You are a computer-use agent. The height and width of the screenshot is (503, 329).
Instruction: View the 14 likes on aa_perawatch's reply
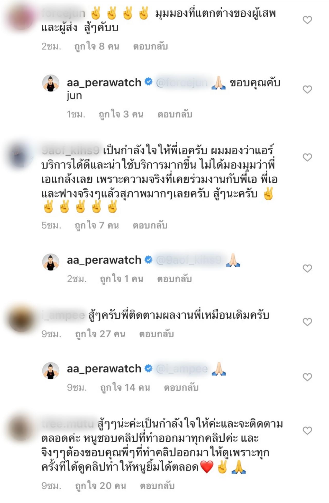click(125, 387)
